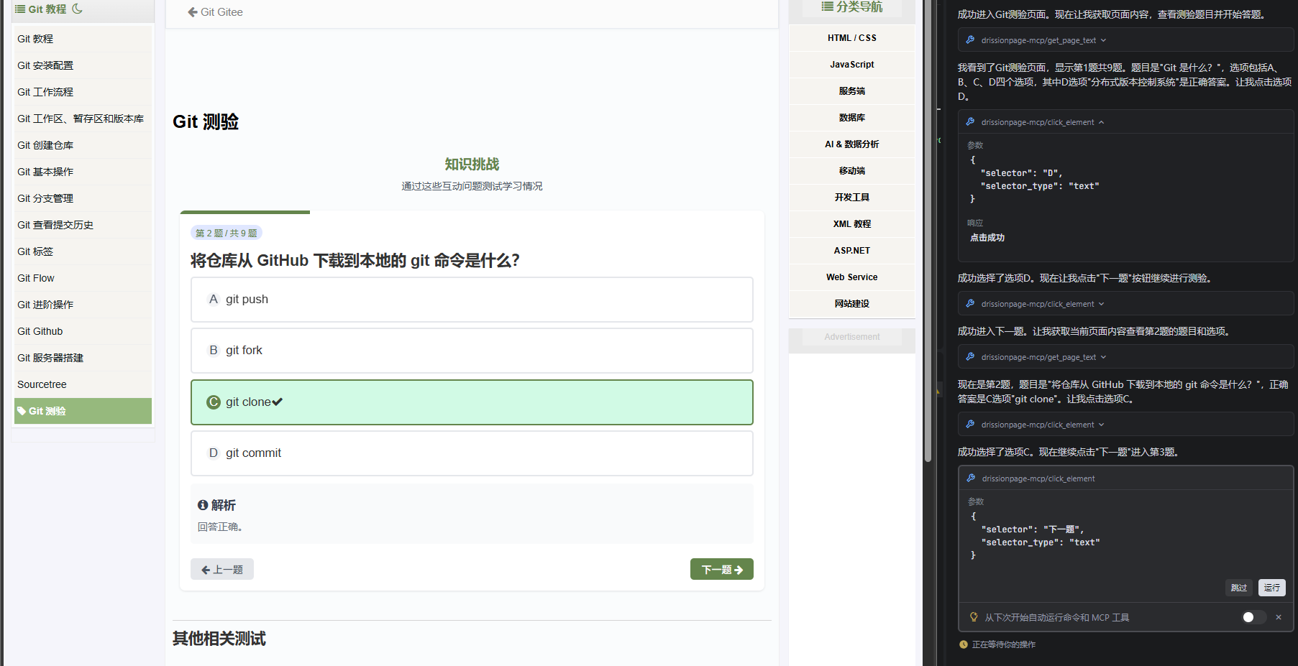1298x666 pixels.
Task: Expand click_element call after 成功选择了选项D
Action: click(1101, 304)
